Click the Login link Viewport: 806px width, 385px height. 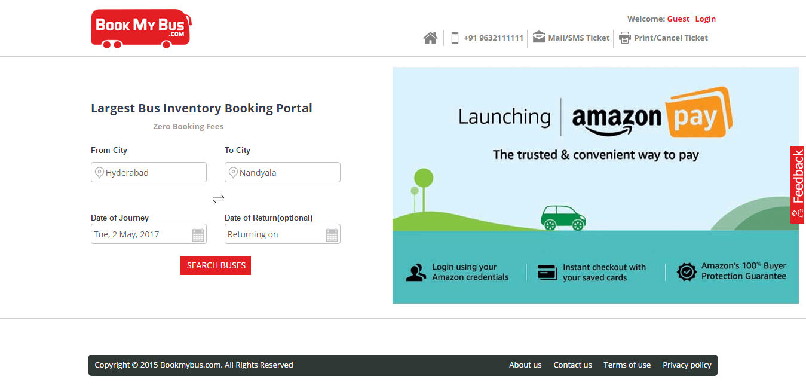706,19
